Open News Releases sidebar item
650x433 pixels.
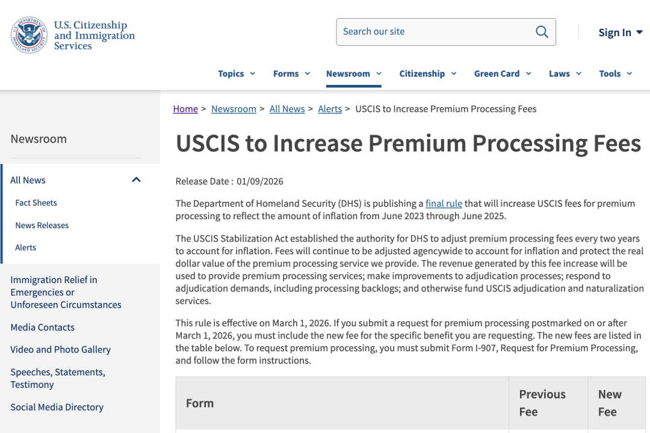tap(42, 225)
